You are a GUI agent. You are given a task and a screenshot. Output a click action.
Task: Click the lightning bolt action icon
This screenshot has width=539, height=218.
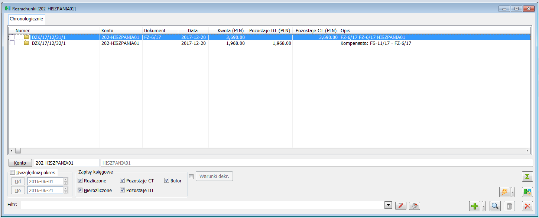[x=505, y=192]
